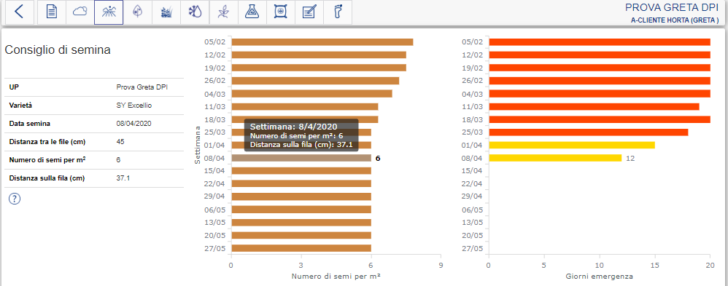
Task: Click the 05/02 seed density bar
Action: point(322,42)
